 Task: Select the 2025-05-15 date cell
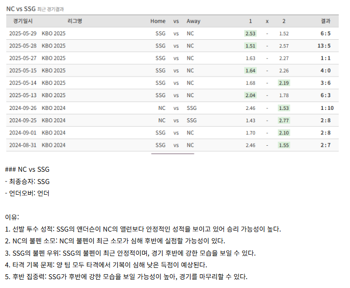(23, 71)
